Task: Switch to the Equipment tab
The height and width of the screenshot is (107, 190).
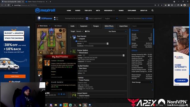Action: coord(84,26)
